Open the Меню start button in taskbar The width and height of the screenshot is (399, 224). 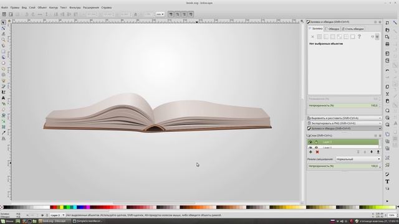click(7, 222)
